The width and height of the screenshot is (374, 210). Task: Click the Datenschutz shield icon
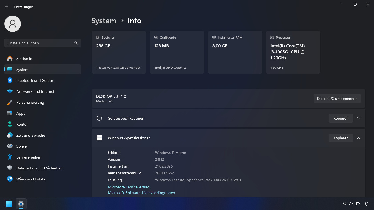coord(10,168)
